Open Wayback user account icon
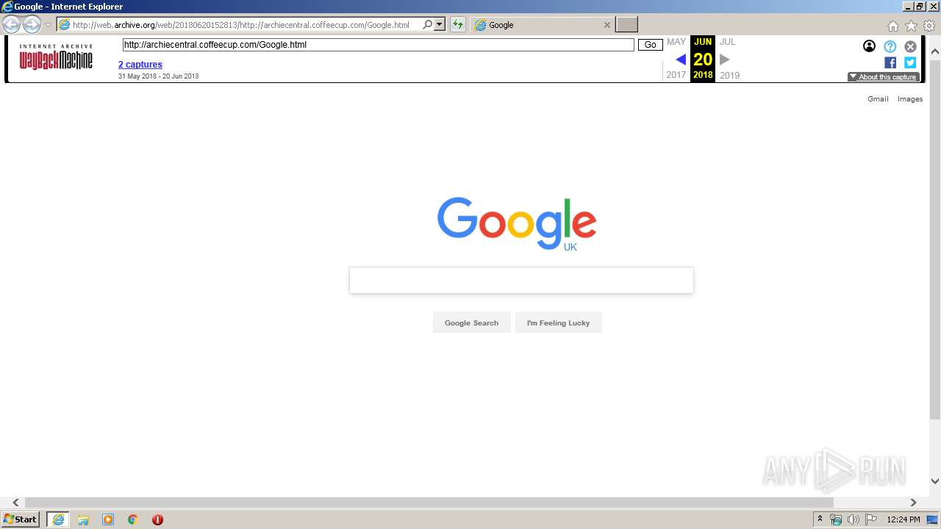This screenshot has width=941, height=529. click(869, 46)
